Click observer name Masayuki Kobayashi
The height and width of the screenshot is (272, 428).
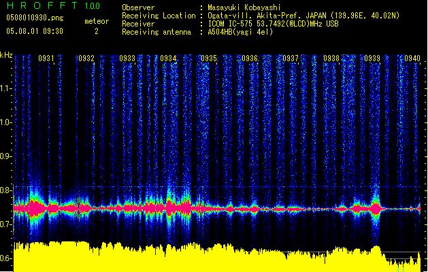click(x=244, y=7)
